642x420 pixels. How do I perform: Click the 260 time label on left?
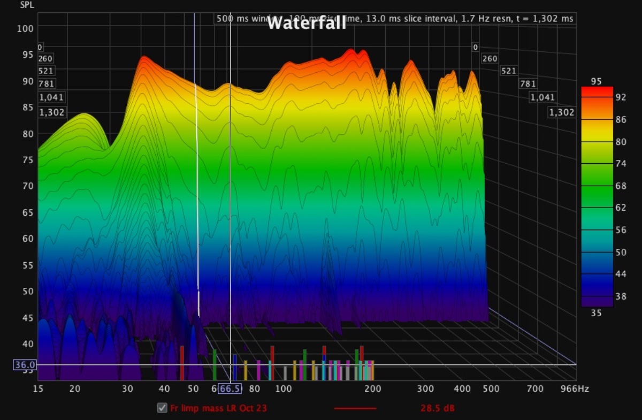45,58
